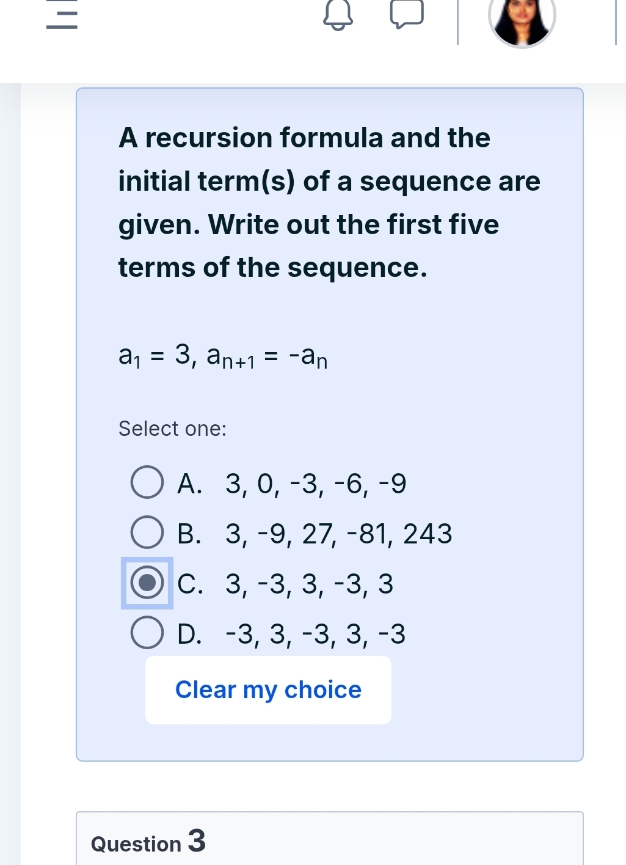The width and height of the screenshot is (626, 865).
Task: Click answer text "3, -3, 3, -3, 3"
Action: tap(309, 584)
